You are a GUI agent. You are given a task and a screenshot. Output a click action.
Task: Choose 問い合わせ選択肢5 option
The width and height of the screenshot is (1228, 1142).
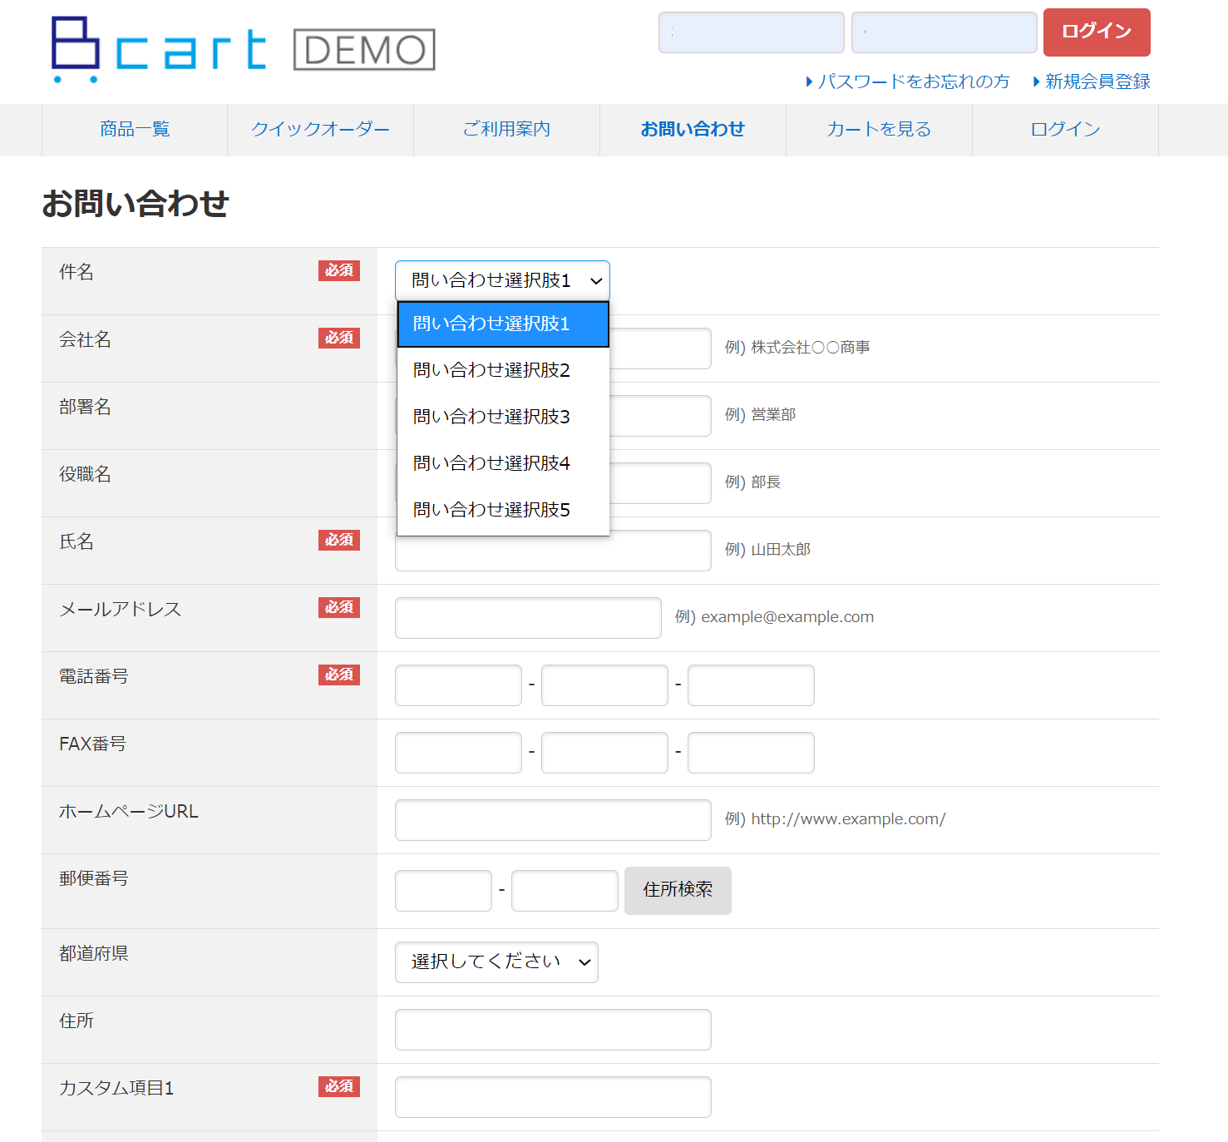[503, 510]
